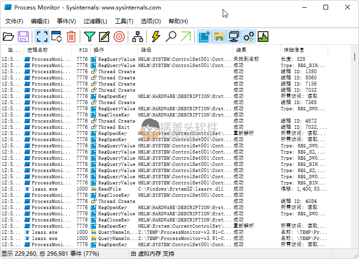This screenshot has height=259, width=359.
Task: Click the 结果 column header
Action: pos(256,50)
